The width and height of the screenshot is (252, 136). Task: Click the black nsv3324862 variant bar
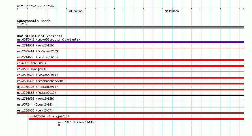click(x=130, y=95)
